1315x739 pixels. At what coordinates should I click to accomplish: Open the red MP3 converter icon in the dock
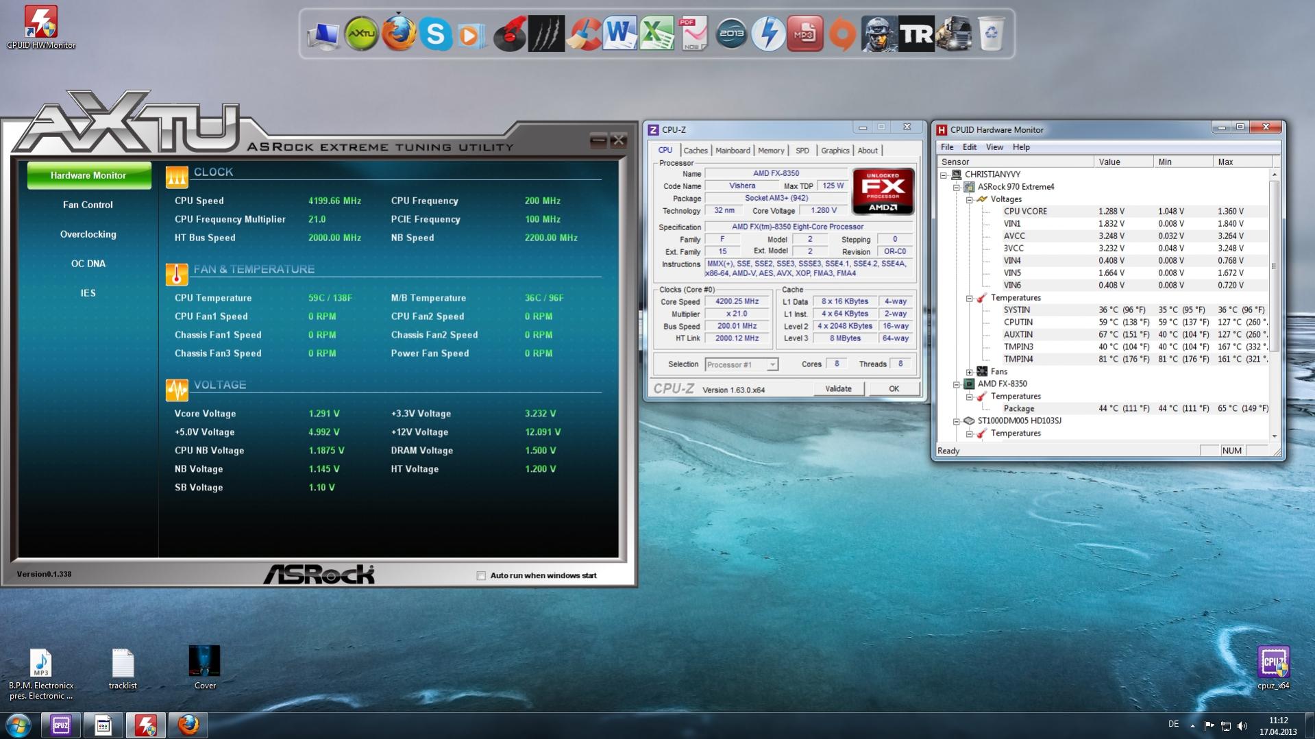(x=805, y=34)
